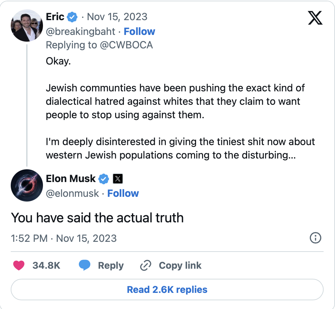Click the Copy link text
The width and height of the screenshot is (335, 309).
coord(180,266)
